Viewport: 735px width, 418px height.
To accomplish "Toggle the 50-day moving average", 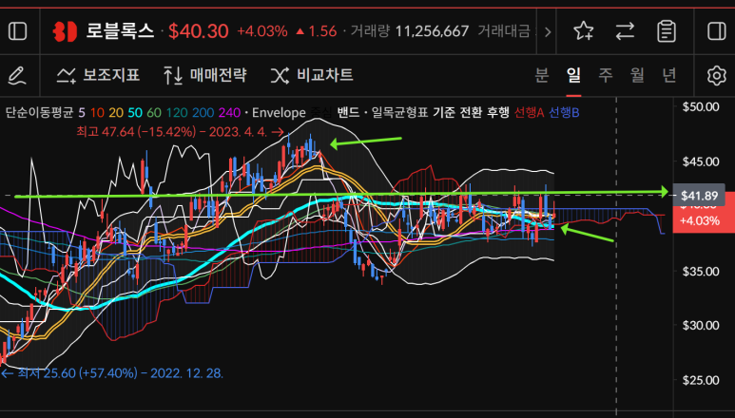I will pos(135,112).
